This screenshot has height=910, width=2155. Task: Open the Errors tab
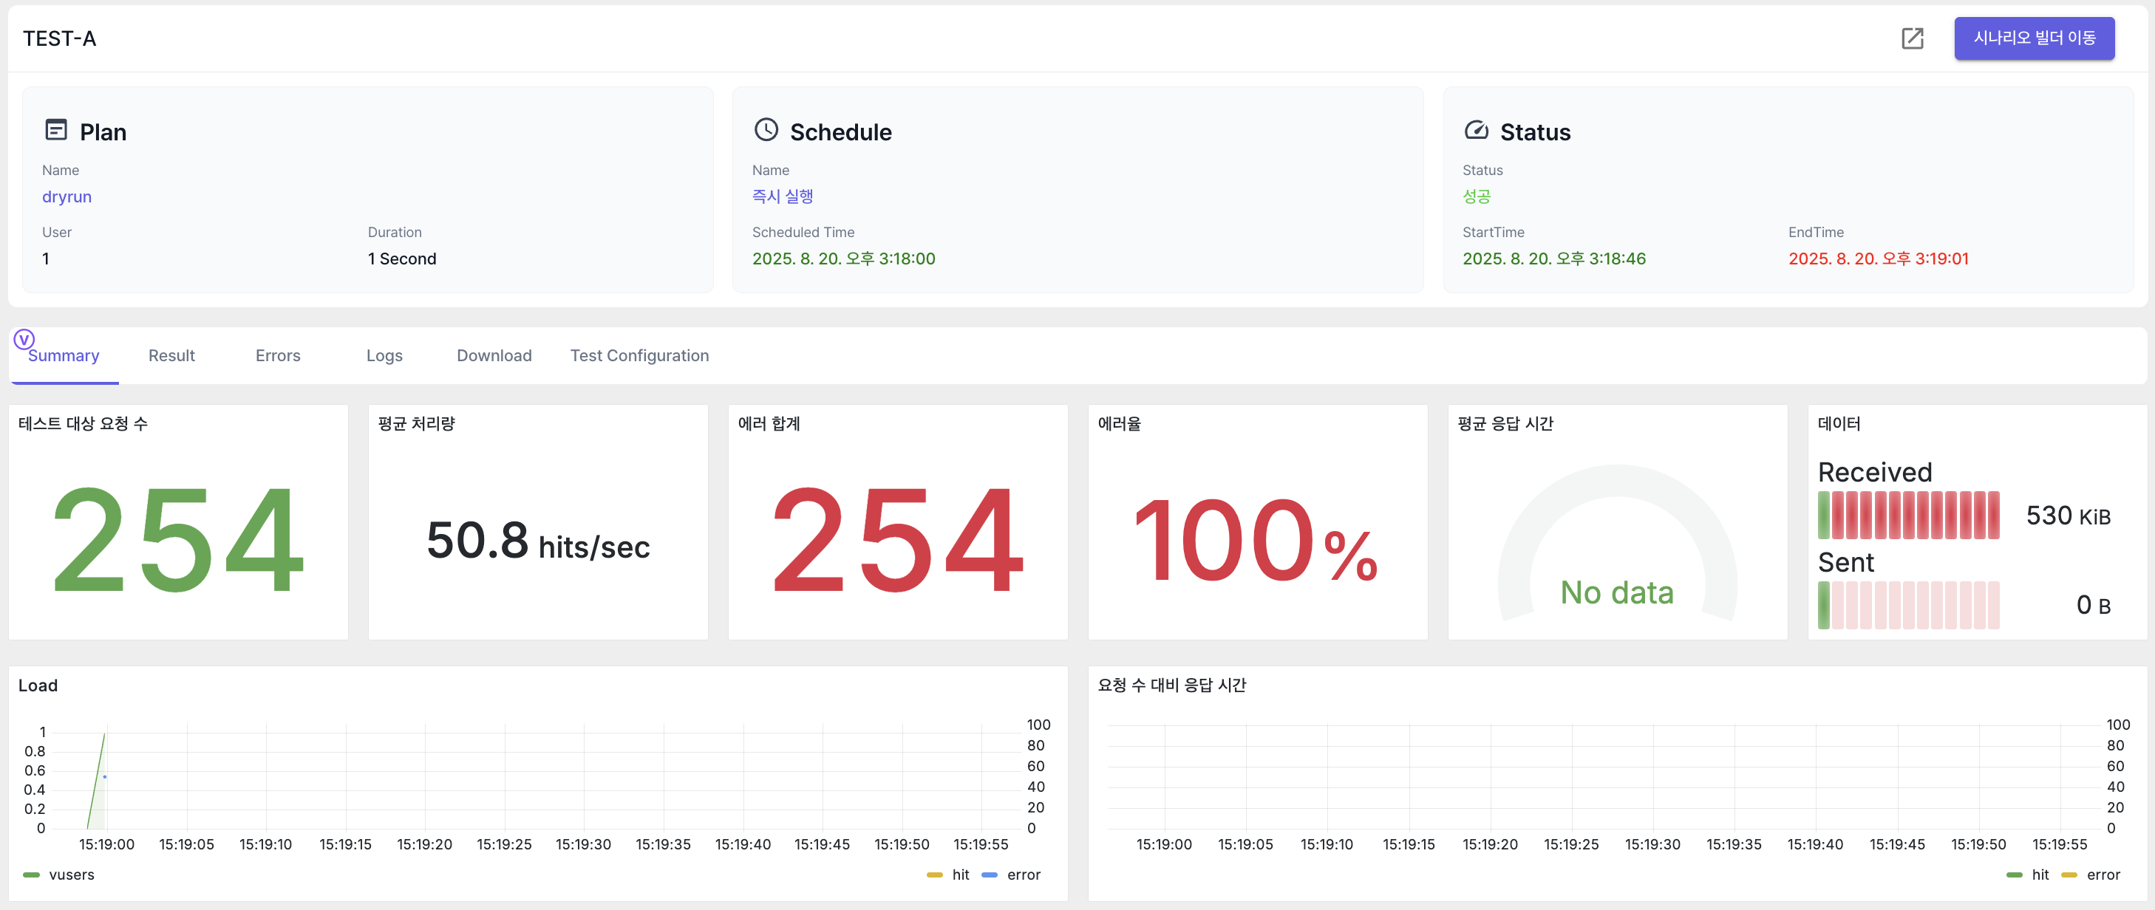[278, 355]
